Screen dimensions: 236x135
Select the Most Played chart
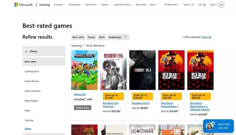[x=31, y=101]
